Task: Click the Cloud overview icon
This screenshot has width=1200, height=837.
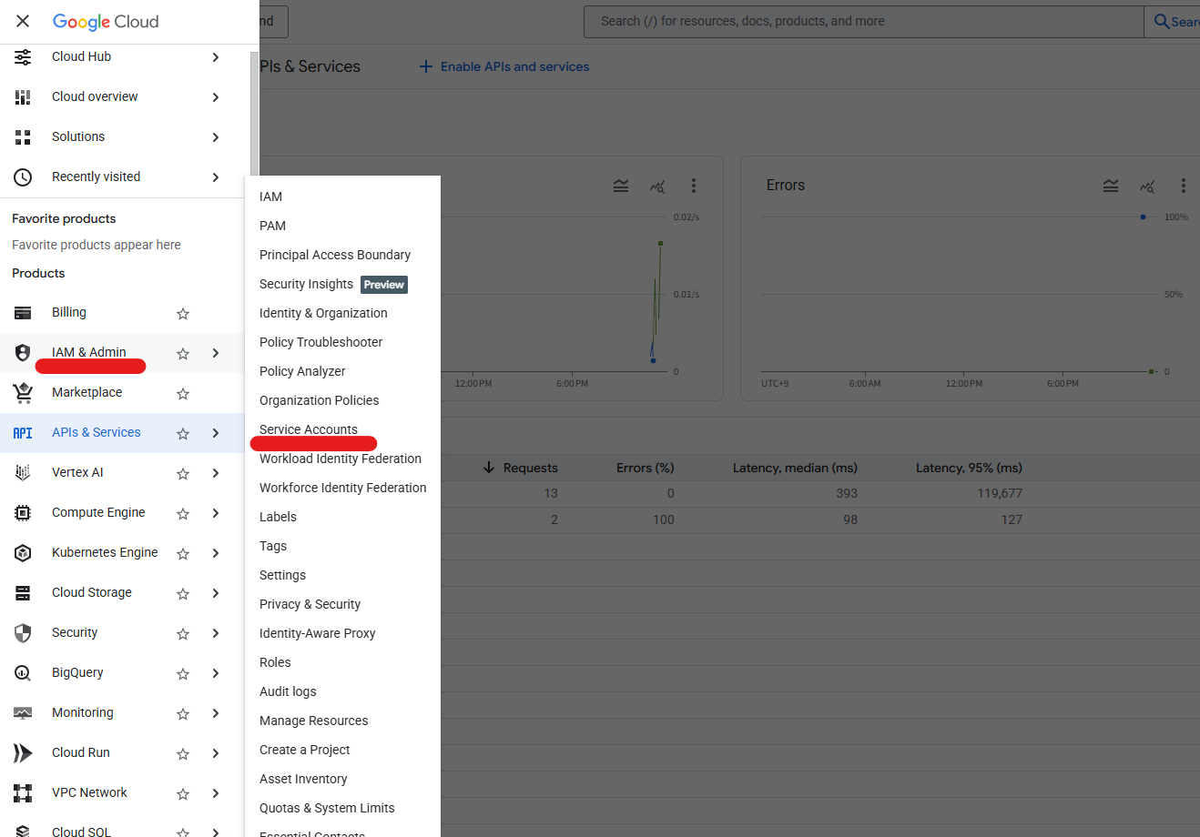Action: coord(23,97)
